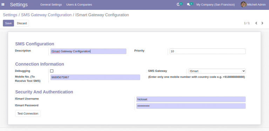Viewport: 269px width, 131px height.
Task: Click the Description label
Action: 23,50
